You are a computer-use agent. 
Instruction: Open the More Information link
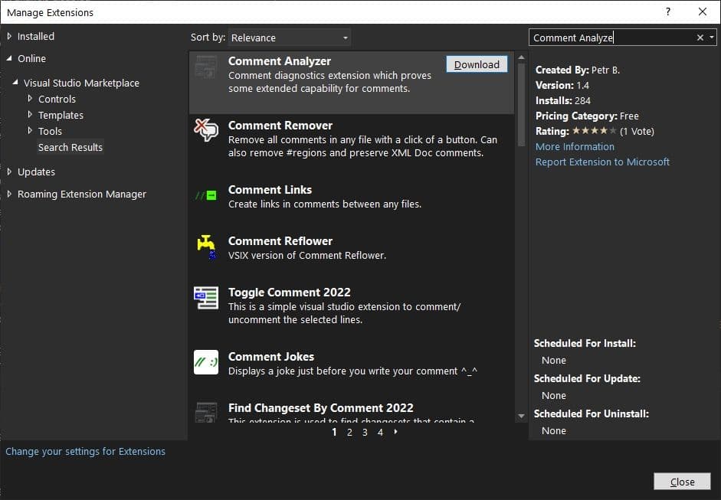point(575,146)
